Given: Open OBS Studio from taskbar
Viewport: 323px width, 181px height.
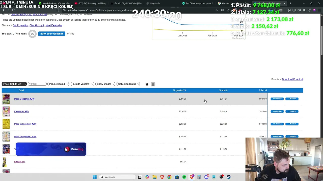Looking at the screenshot, I should [221, 177].
